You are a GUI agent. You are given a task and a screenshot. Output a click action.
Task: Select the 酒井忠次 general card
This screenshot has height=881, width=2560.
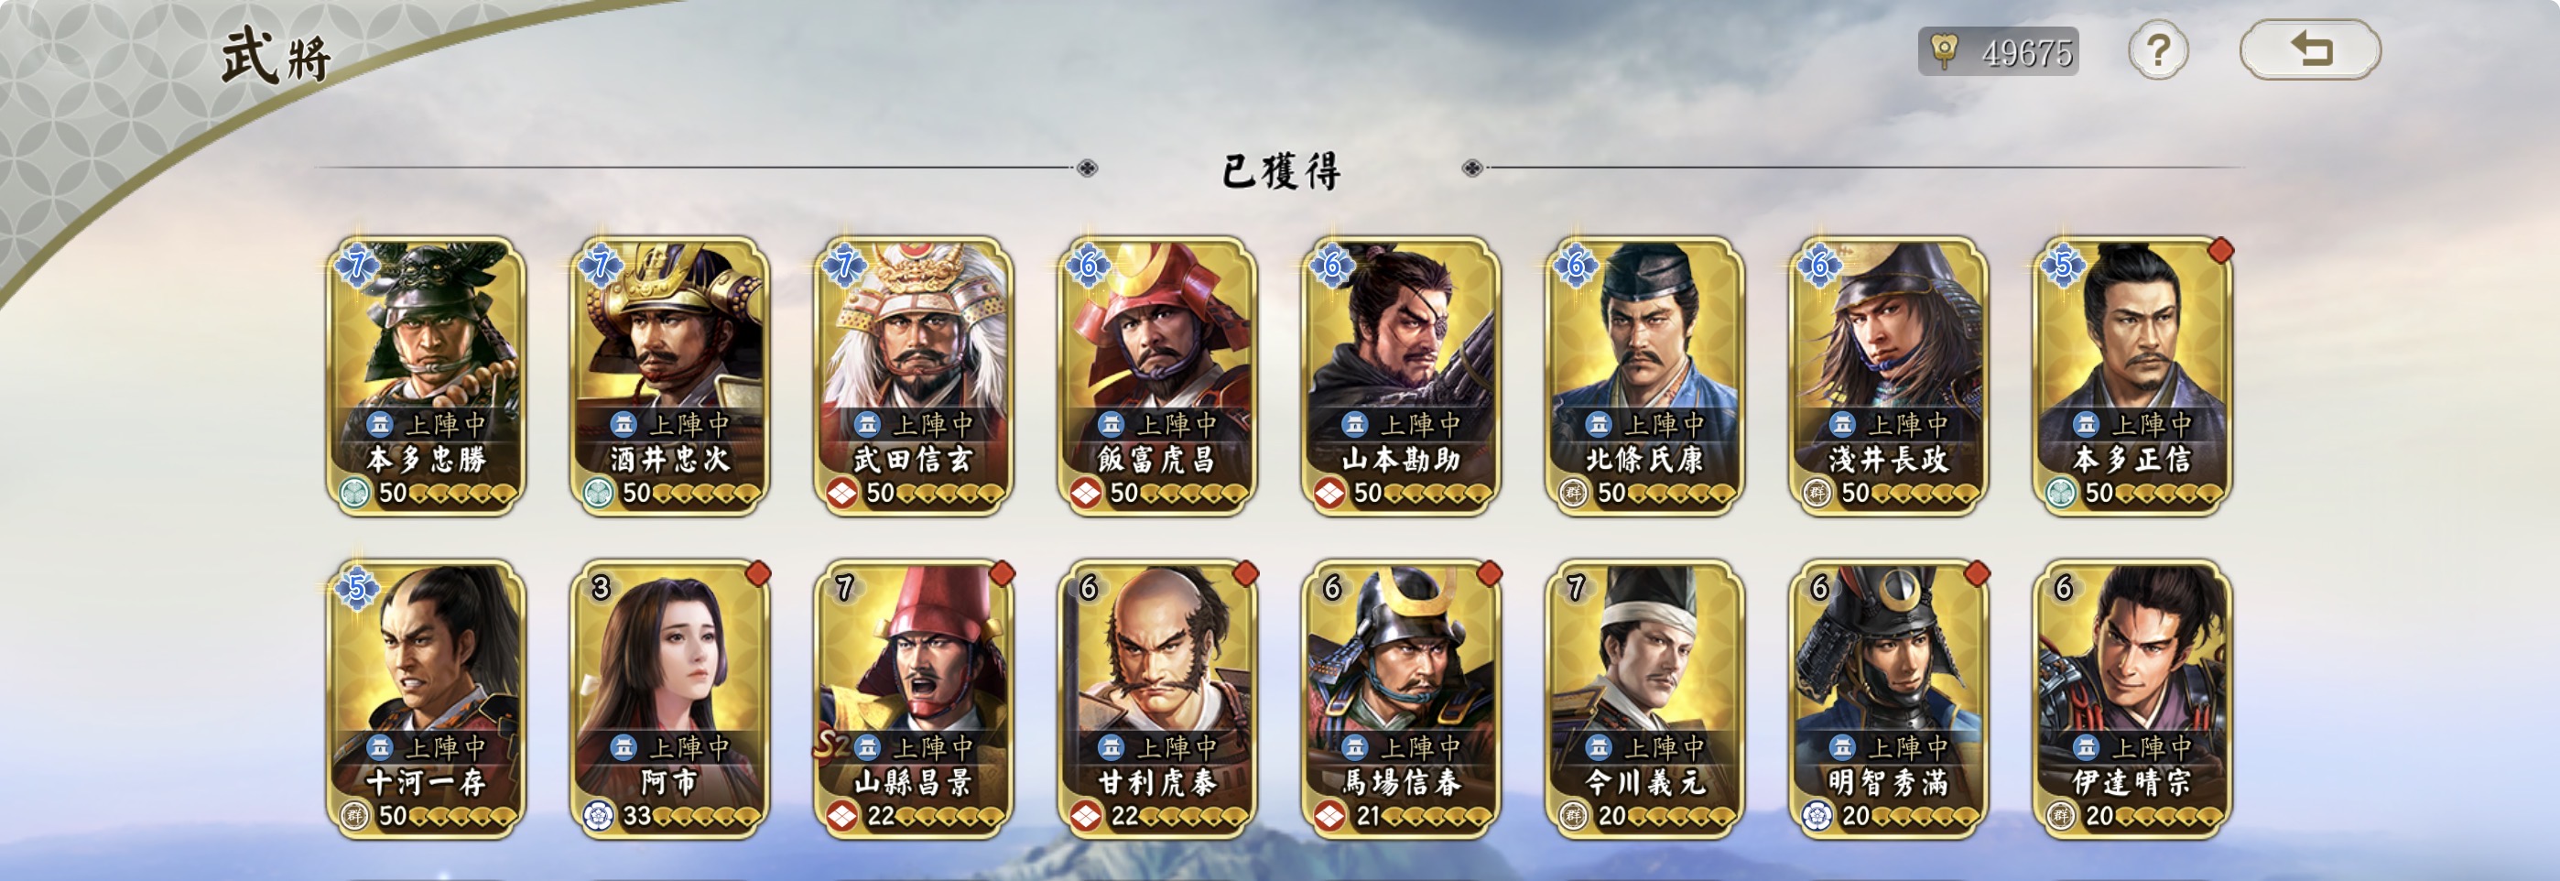670,375
